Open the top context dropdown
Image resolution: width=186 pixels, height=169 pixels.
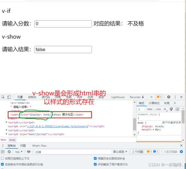[19, 152]
